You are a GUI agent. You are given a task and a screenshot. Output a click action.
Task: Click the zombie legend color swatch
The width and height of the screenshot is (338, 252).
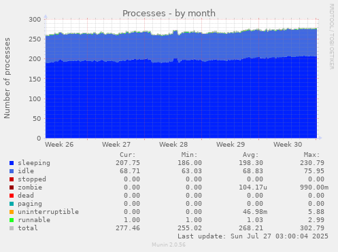pos(12,187)
